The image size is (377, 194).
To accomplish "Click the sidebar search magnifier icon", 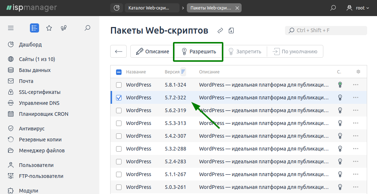I will pyautogui.click(x=88, y=28).
